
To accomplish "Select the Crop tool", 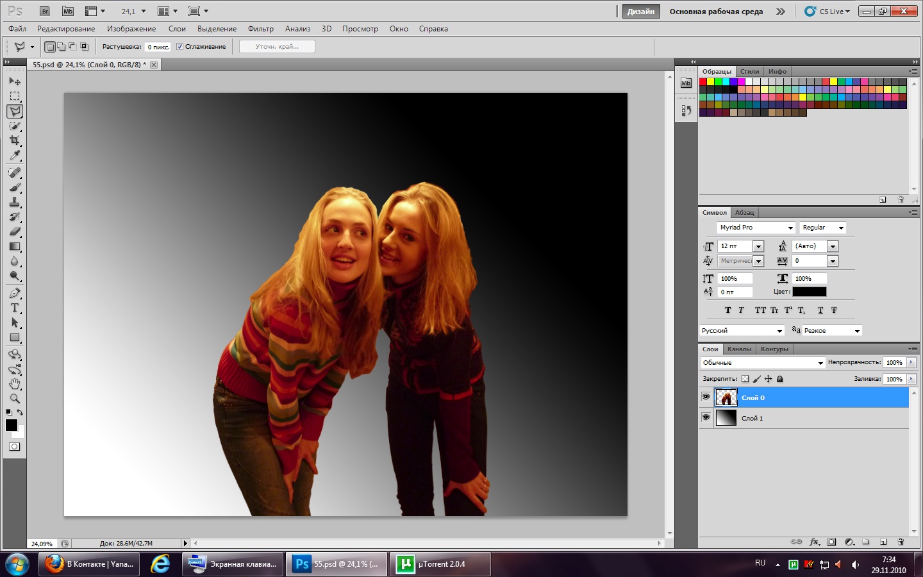I will [x=15, y=140].
